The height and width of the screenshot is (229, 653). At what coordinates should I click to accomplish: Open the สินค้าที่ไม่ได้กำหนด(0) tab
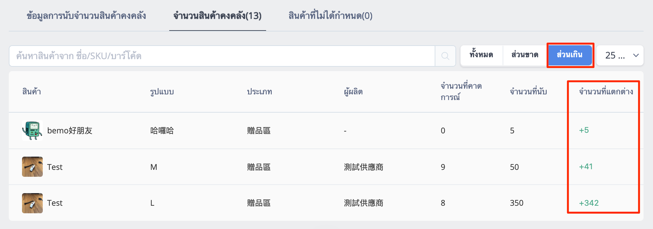(x=330, y=15)
